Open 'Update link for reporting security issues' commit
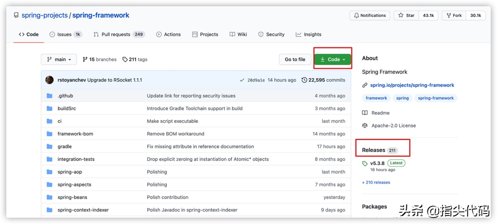This screenshot has height=224, width=497. point(191,96)
